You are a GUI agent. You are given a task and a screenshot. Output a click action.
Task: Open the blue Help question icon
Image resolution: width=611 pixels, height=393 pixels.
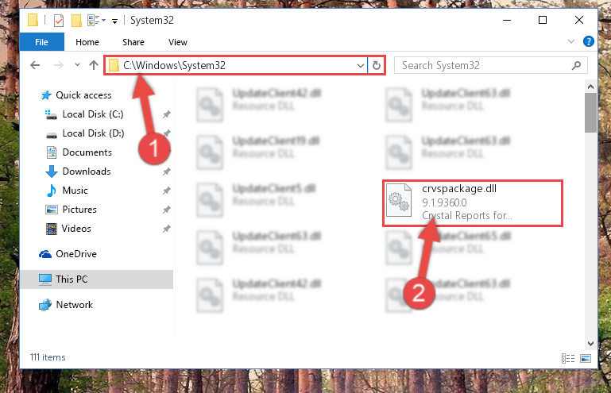click(x=589, y=41)
